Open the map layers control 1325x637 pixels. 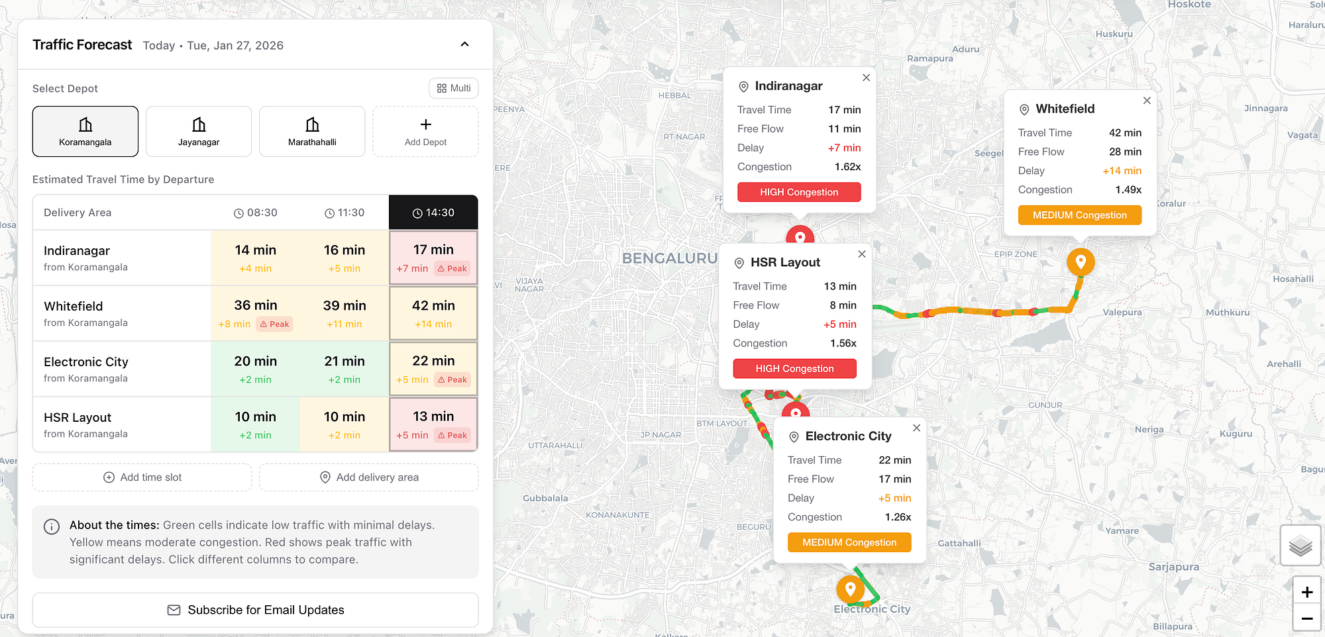1300,546
